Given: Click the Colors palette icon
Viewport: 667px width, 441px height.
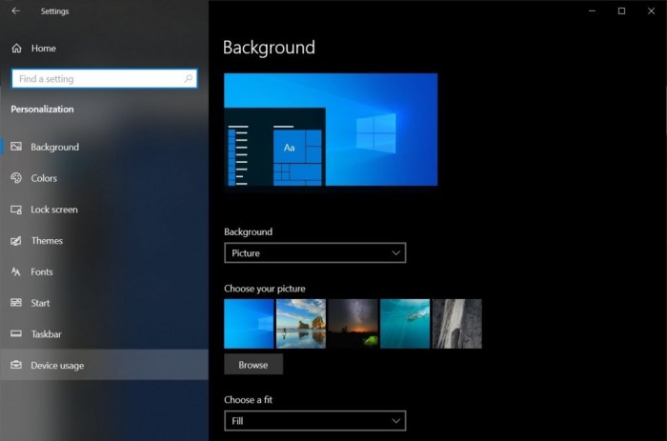Looking at the screenshot, I should coord(16,178).
